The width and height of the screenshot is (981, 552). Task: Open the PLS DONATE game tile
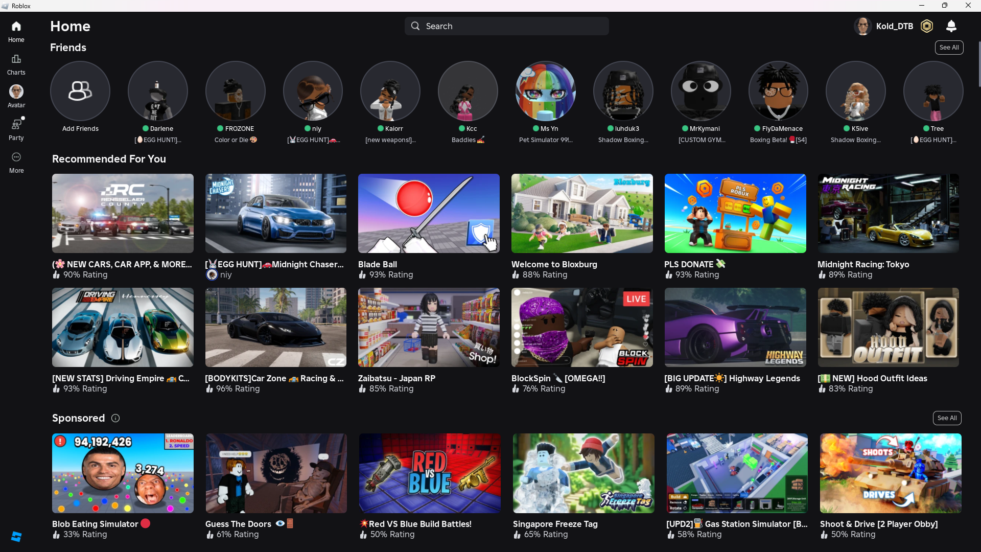(735, 213)
